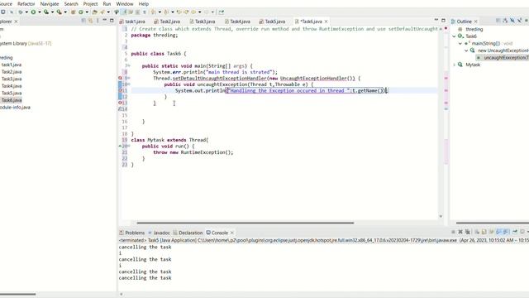Open the Window menu

pos(125,3)
